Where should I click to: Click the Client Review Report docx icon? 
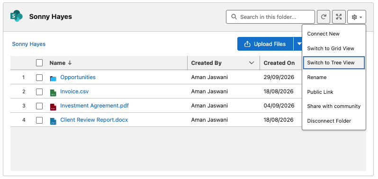[53, 121]
